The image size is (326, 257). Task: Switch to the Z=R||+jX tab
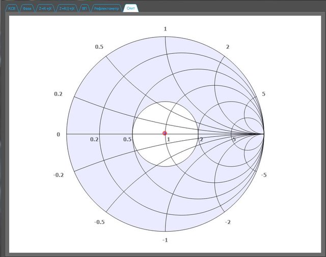[x=66, y=9]
